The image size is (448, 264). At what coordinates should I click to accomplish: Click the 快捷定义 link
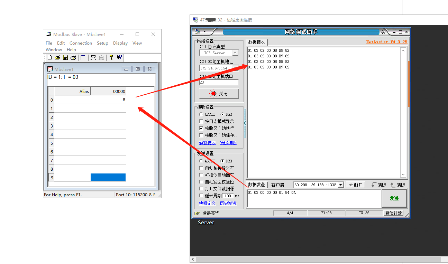pyautogui.click(x=207, y=203)
